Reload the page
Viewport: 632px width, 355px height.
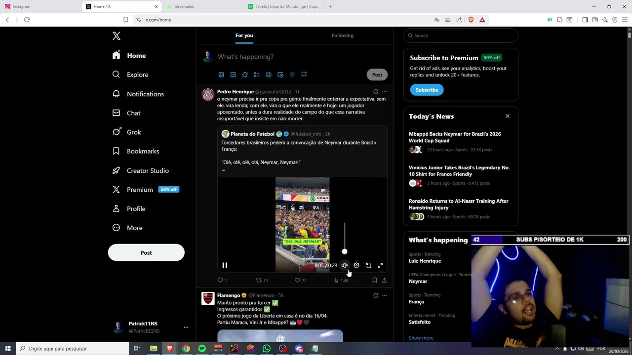tap(27, 20)
